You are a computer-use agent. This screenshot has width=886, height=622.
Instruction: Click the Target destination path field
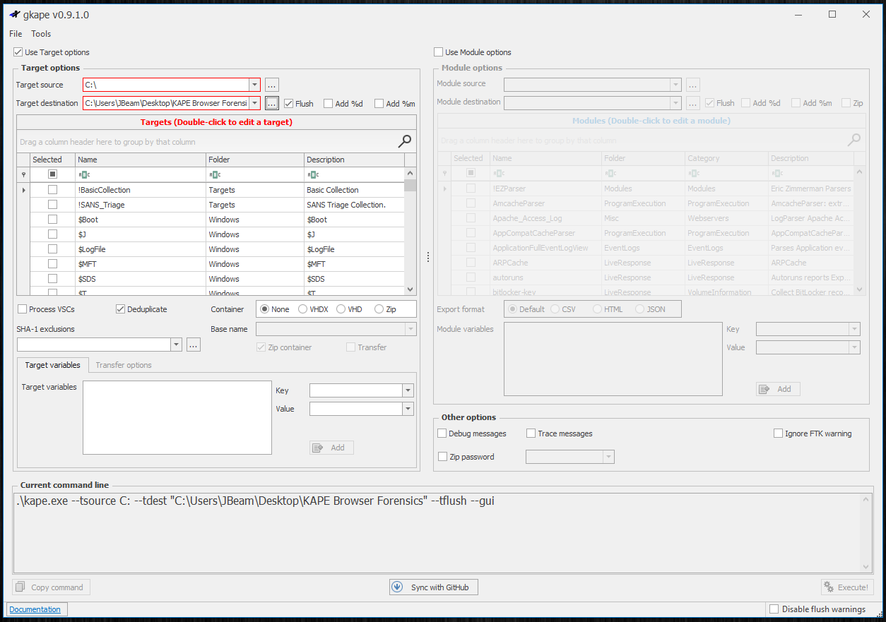point(166,103)
